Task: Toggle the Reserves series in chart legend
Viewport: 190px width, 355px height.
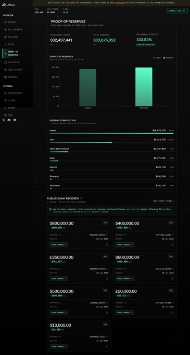Action: (x=169, y=58)
